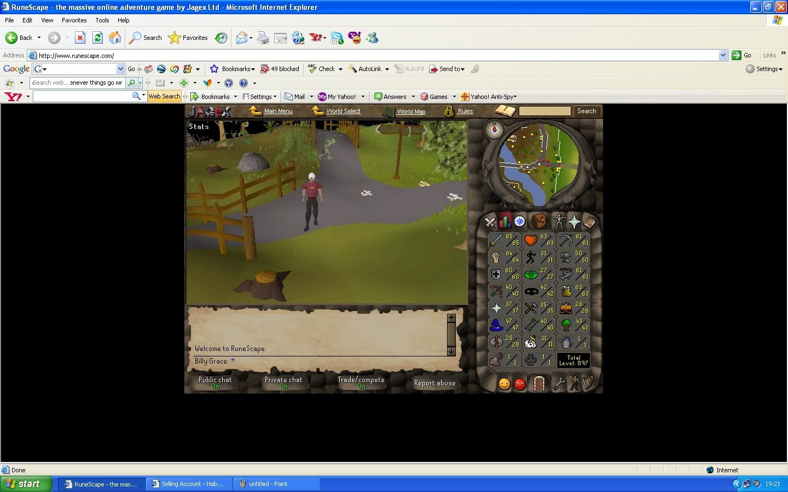
Task: Click the Woodcutting tree skill icon
Action: pyautogui.click(x=567, y=325)
